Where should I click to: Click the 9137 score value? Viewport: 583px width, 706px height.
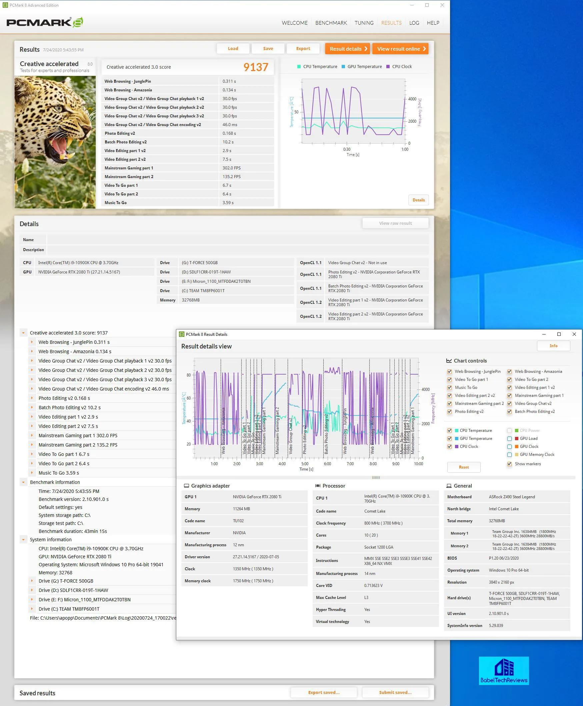256,67
